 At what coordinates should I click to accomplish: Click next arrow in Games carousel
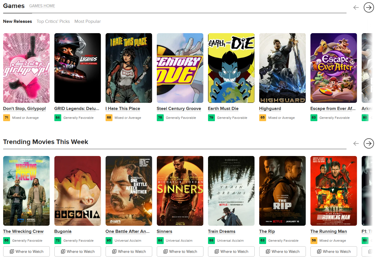tap(369, 7)
